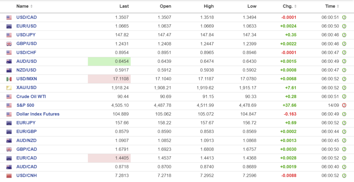Open the Crude Oil WTI link
The height and width of the screenshot is (182, 354).
[31, 97]
